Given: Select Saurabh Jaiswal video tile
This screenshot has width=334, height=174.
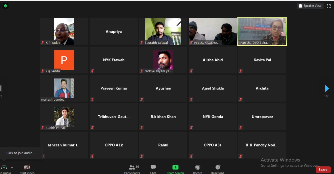Looking at the screenshot, I should (163, 31).
